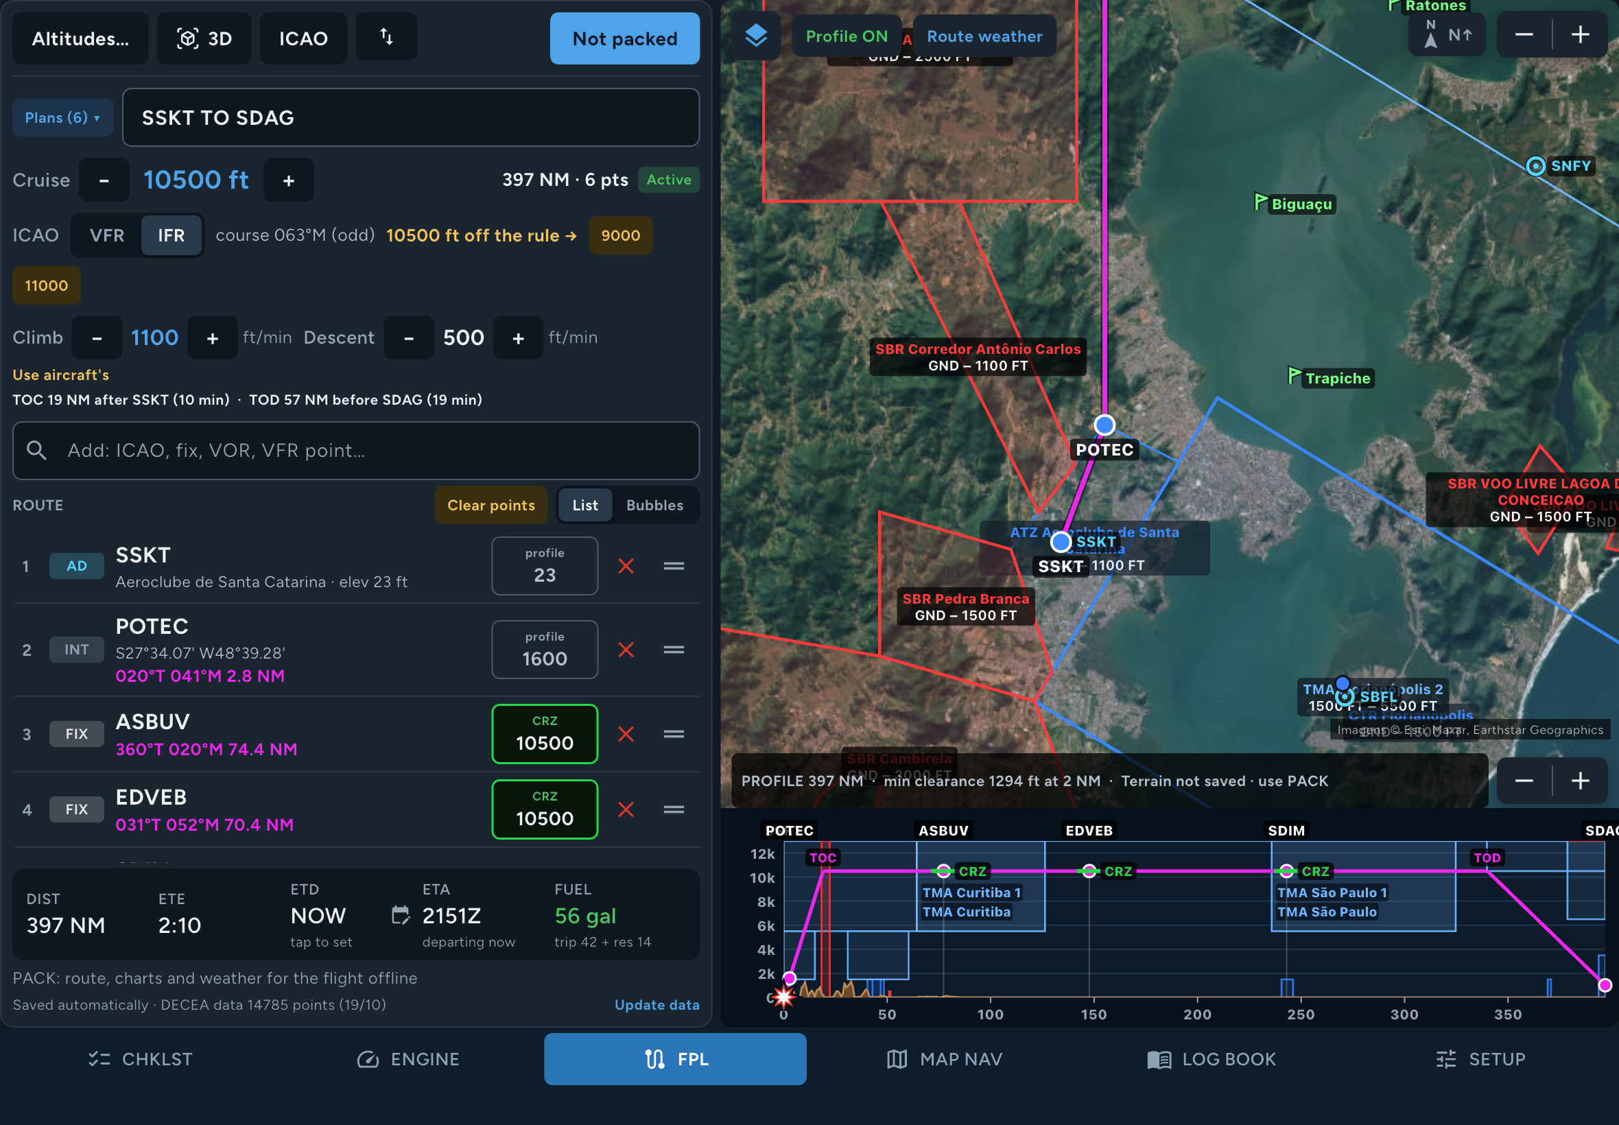Delete the EDVEB waypoint
The height and width of the screenshot is (1125, 1619).
(625, 810)
